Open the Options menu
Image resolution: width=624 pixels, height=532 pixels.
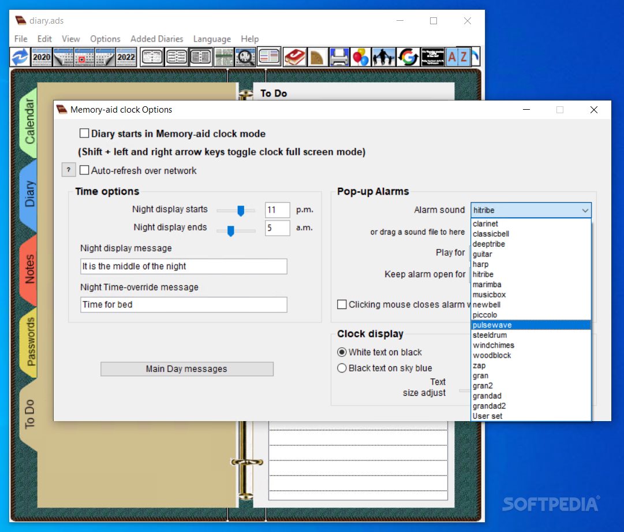click(x=105, y=39)
